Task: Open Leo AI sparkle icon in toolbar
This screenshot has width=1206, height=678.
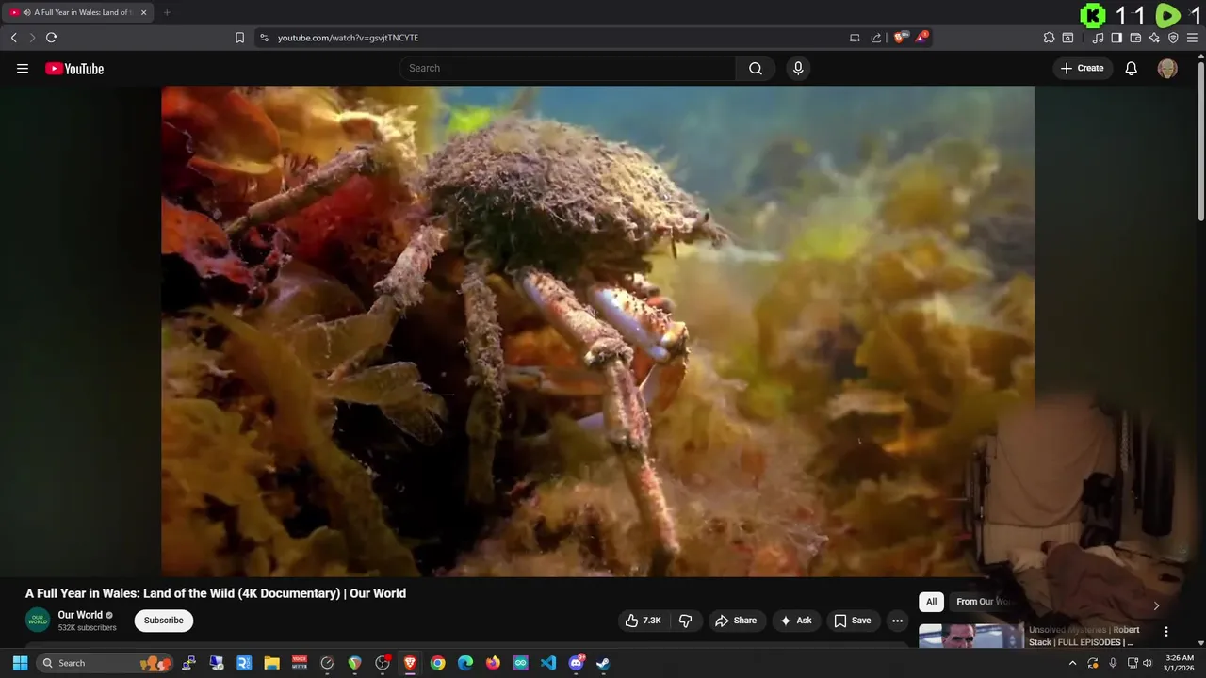Action: tap(1154, 38)
